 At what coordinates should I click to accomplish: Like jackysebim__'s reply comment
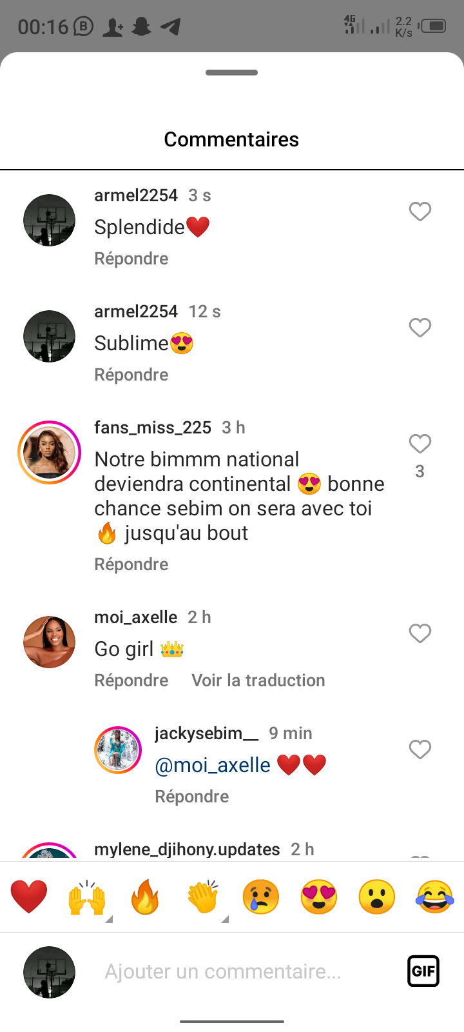[x=420, y=749]
